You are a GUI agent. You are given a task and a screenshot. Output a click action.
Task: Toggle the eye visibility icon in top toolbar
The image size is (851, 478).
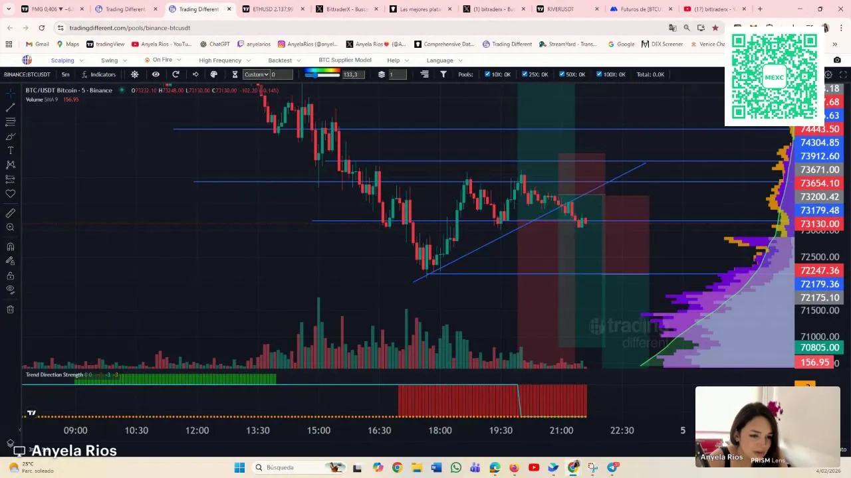coord(156,74)
